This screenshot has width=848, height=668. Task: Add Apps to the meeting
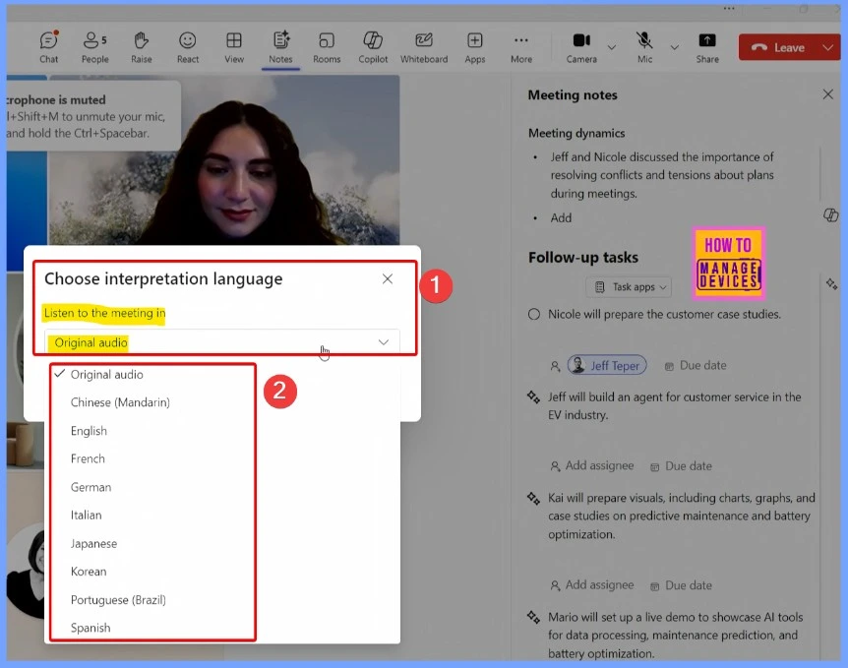point(475,47)
